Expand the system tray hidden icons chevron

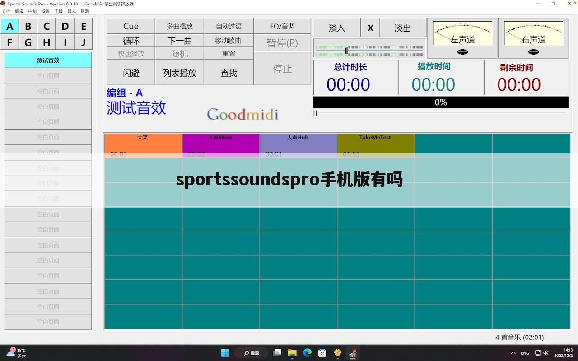[x=513, y=353]
